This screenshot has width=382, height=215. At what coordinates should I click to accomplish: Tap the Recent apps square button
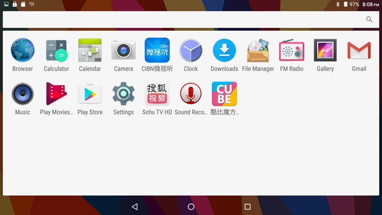[x=247, y=207]
